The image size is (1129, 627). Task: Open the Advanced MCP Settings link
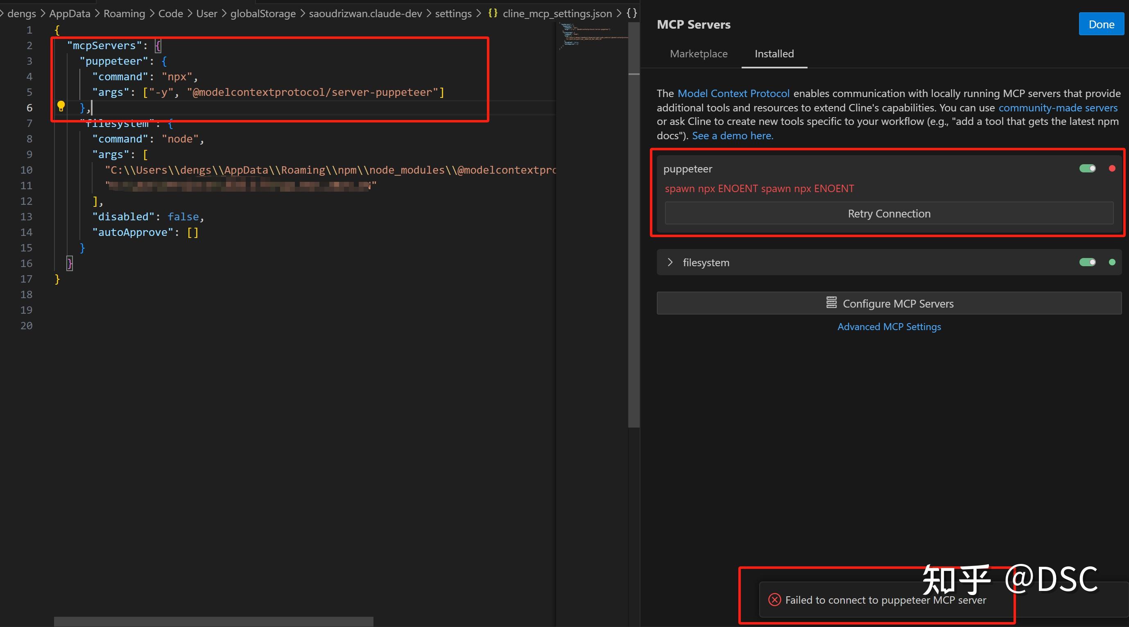pos(889,327)
